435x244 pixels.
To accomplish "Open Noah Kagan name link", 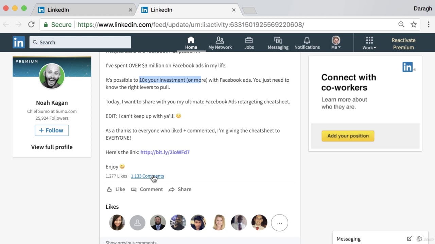I will (52, 103).
